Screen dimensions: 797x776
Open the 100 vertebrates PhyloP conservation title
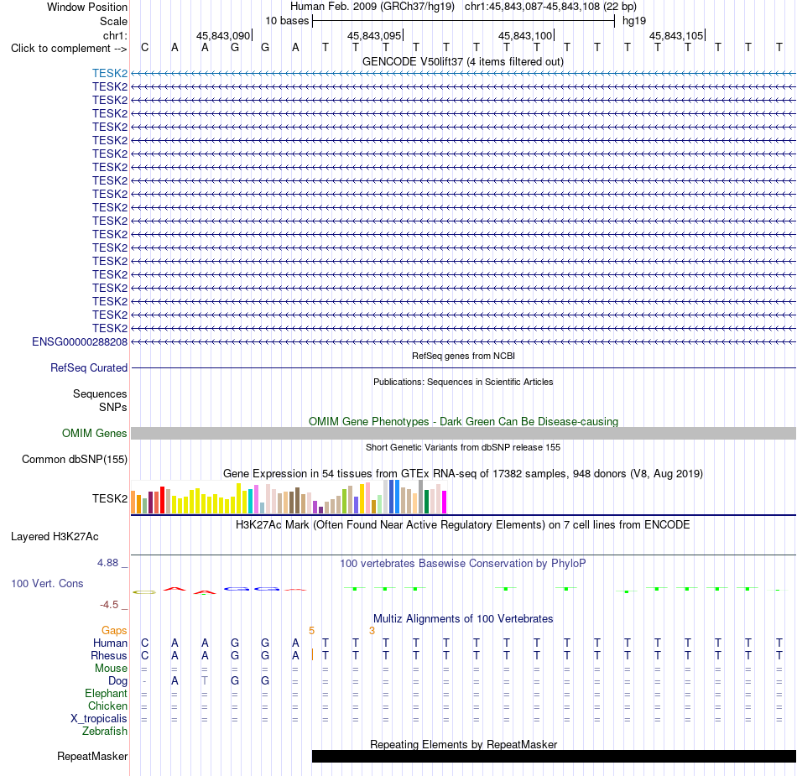pyautogui.click(x=463, y=563)
